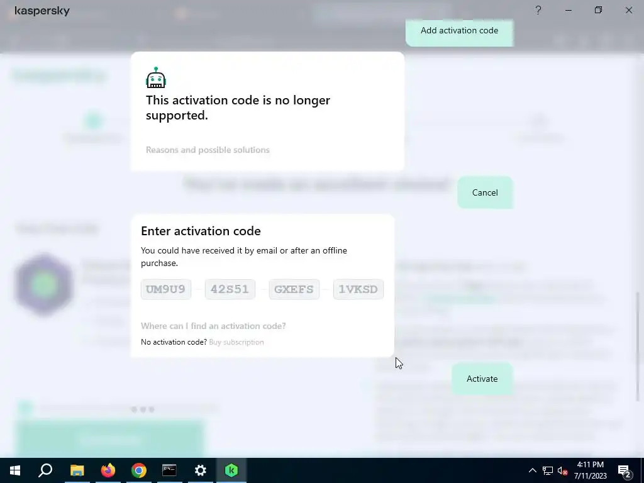This screenshot has width=644, height=483.
Task: Open network status tray icon
Action: coord(548,470)
